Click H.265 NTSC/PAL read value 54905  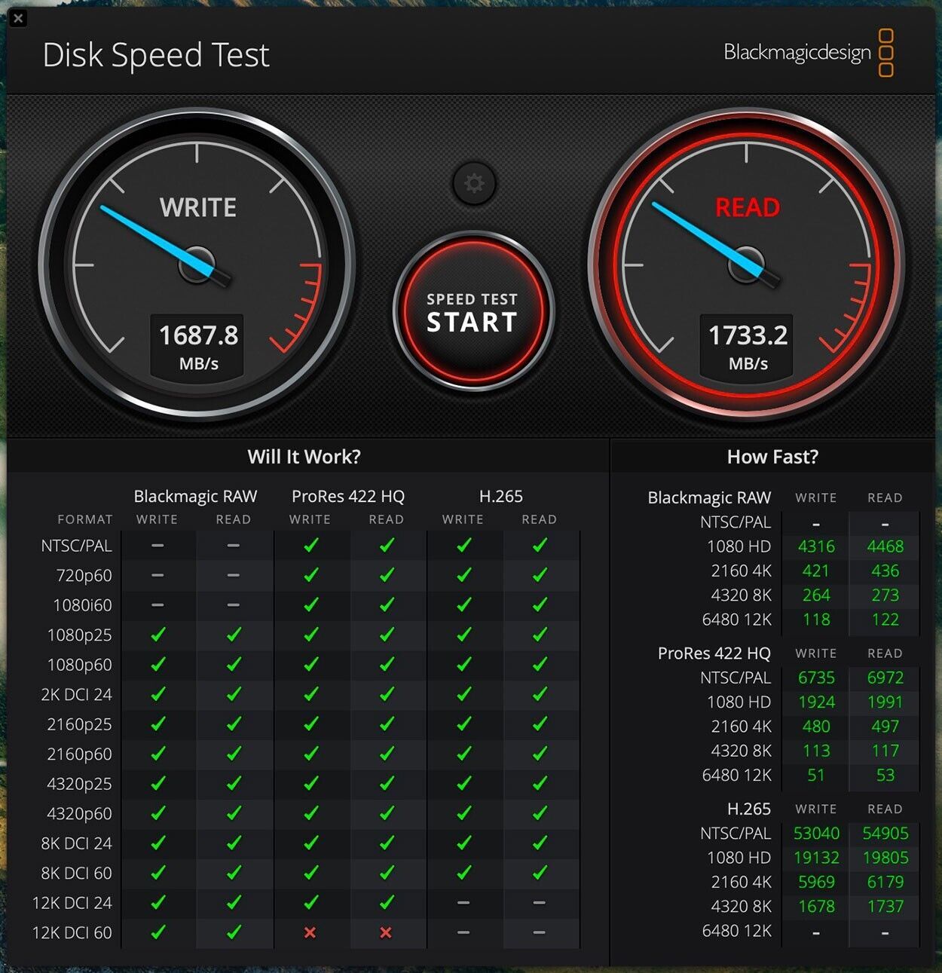(885, 834)
